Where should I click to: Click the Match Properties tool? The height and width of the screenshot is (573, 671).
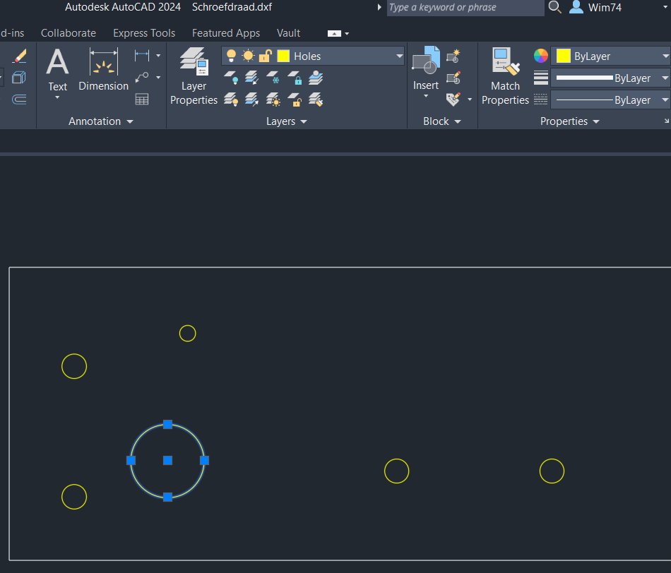click(506, 76)
